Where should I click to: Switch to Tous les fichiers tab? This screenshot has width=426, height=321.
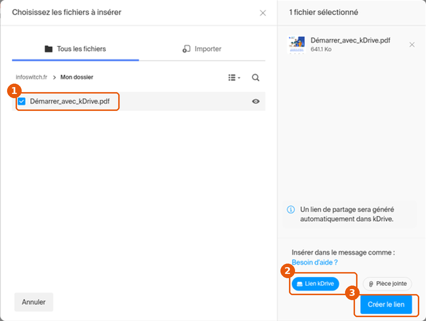(x=75, y=49)
